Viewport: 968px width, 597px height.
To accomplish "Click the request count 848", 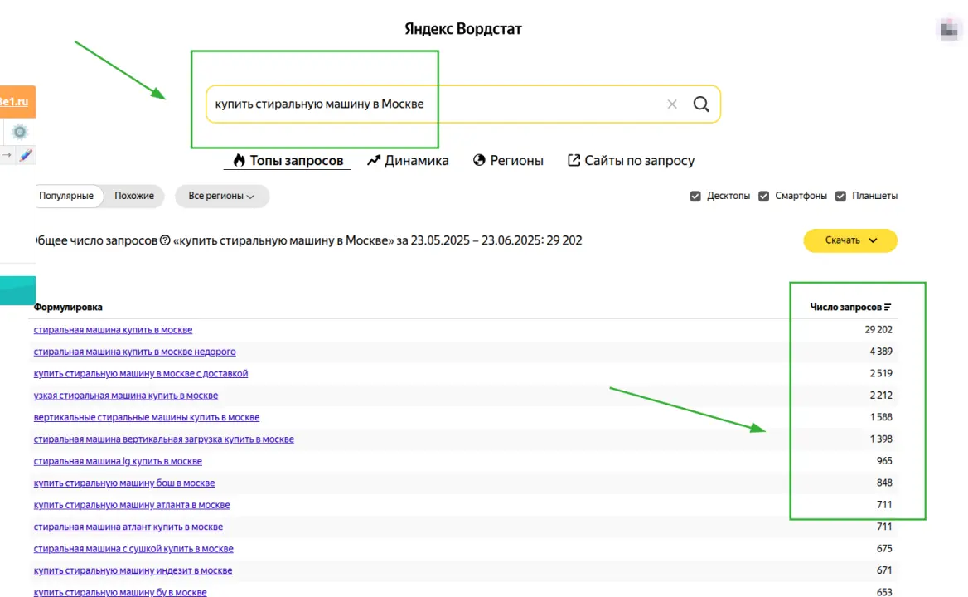I will (x=884, y=483).
